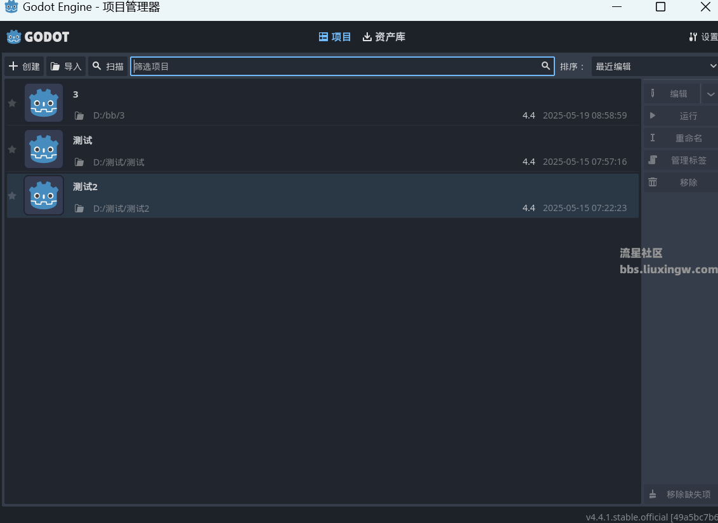718x523 pixels.
Task: Close the Godot project manager window
Action: [x=706, y=7]
